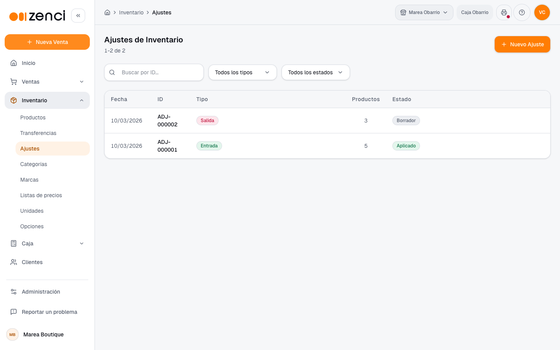Click the MB Marea Boutique avatar
The image size is (560, 350).
12,334
